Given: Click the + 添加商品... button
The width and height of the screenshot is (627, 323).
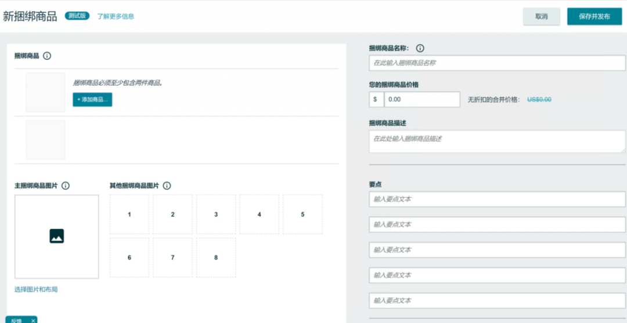Looking at the screenshot, I should (x=92, y=99).
